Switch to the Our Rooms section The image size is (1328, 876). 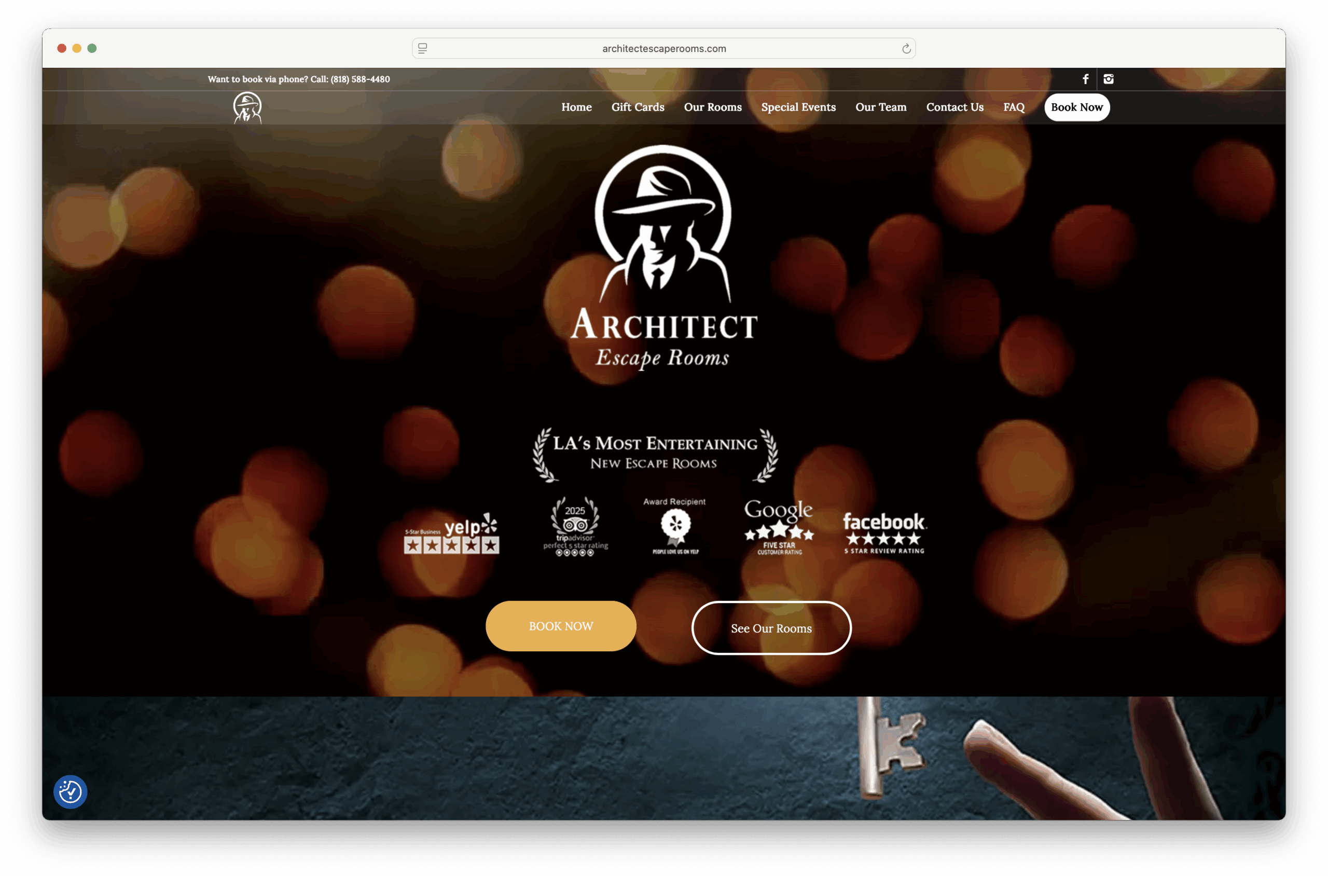(713, 107)
